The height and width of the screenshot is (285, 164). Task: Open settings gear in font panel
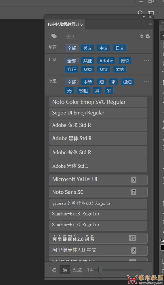148,36
